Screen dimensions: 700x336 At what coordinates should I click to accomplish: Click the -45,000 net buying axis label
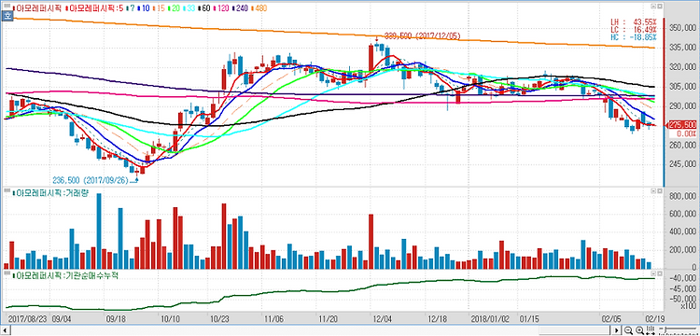coord(682,288)
